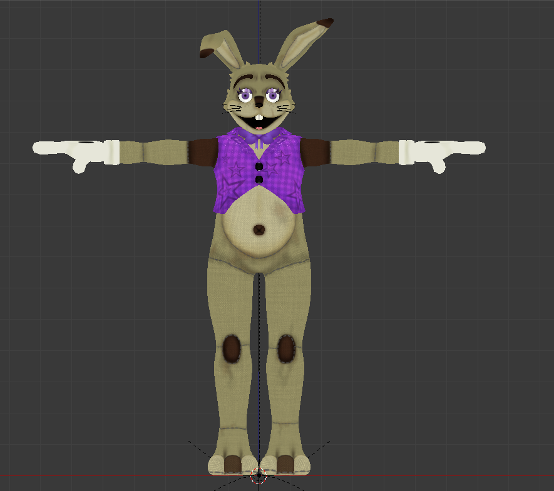
Task: Select the brown knee patch on left leg
Action: click(232, 349)
